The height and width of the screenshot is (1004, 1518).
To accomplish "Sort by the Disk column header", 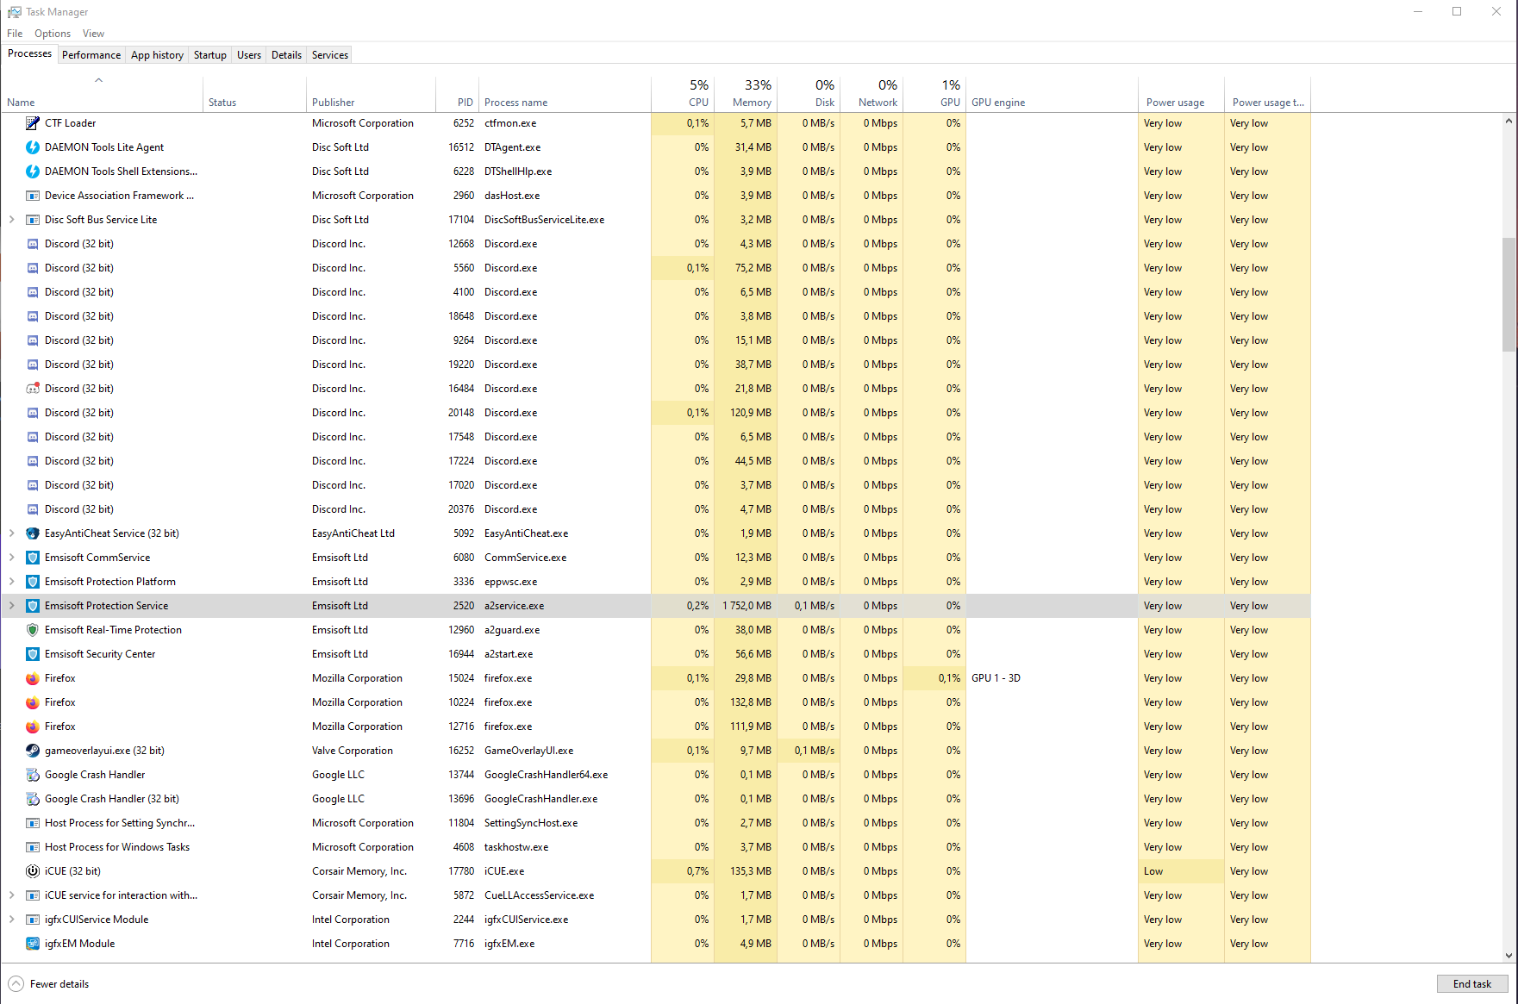I will pos(809,93).
